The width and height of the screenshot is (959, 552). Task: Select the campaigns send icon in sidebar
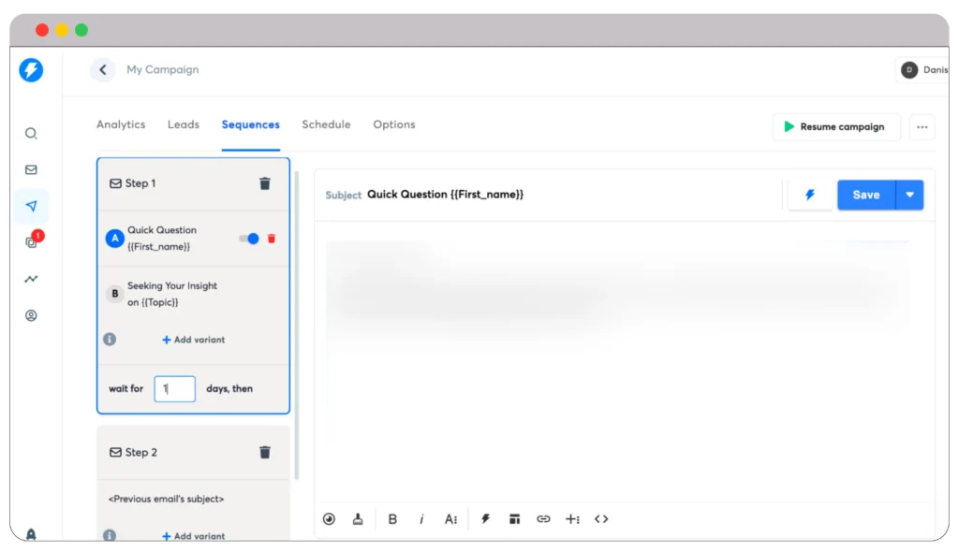[x=31, y=206]
